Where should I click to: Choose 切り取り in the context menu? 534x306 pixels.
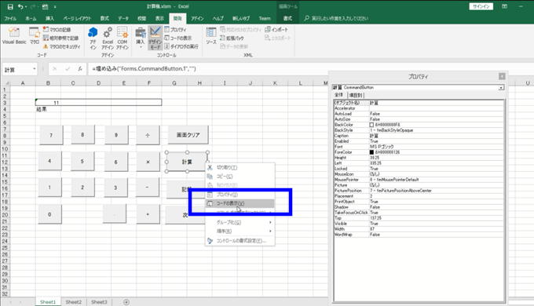[240, 167]
